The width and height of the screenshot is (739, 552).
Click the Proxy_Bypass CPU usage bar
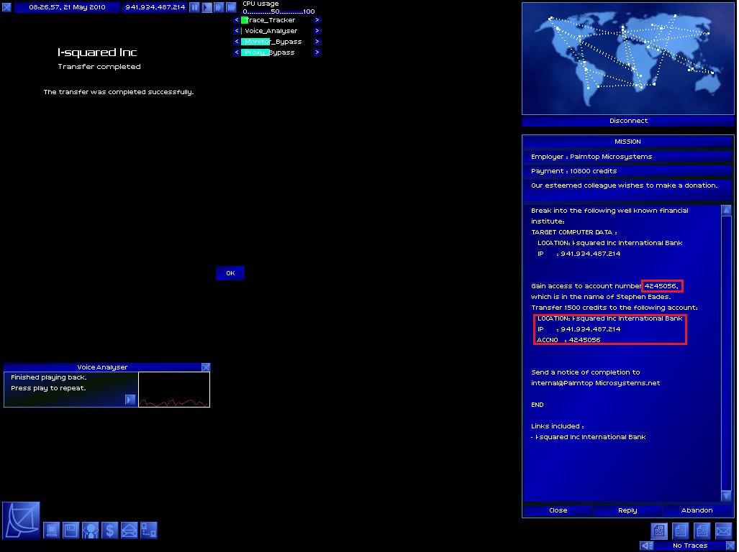coord(276,52)
